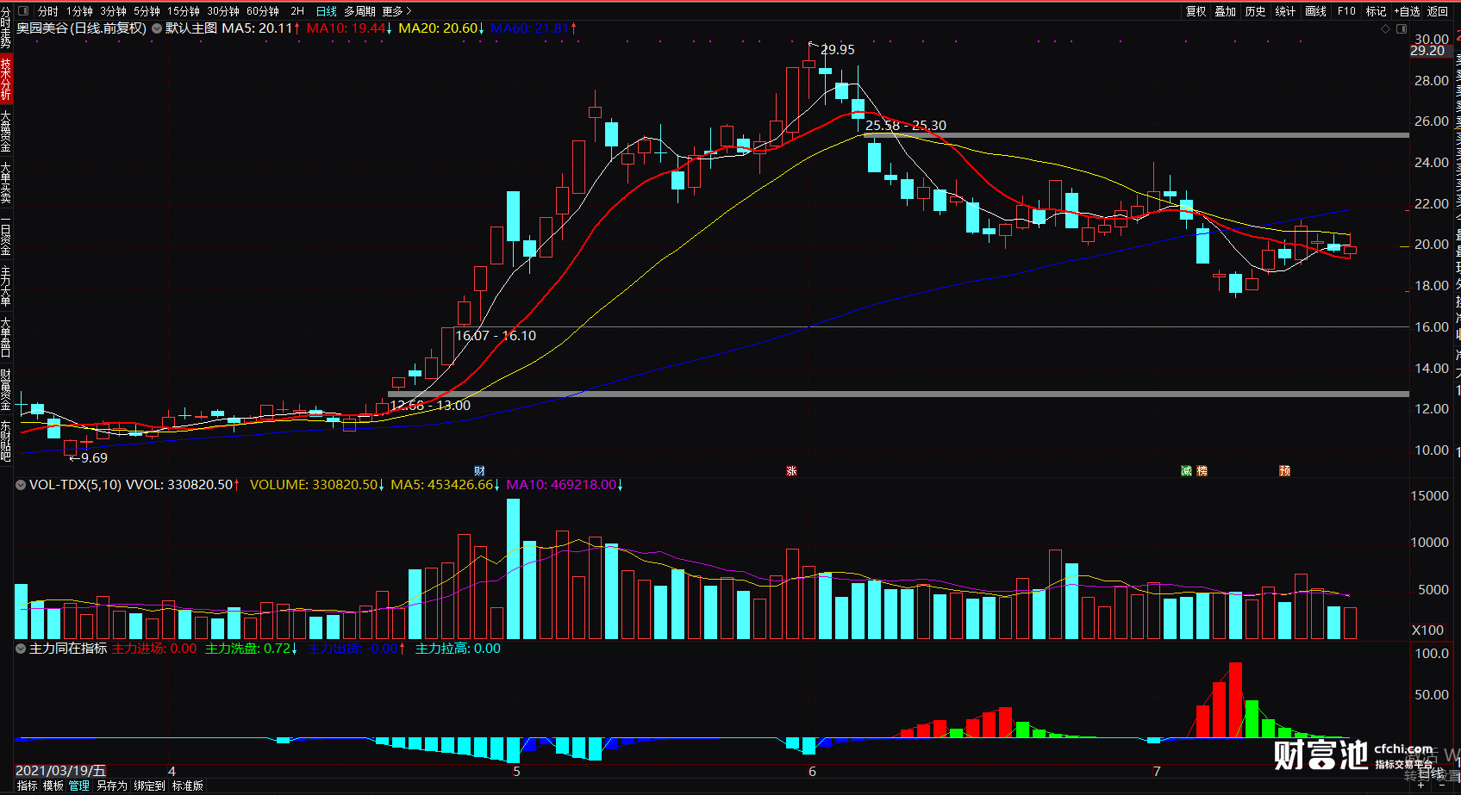The height and width of the screenshot is (795, 1461).
Task: Expand the 主力同在指标 indicator dropdown
Action: point(21,649)
